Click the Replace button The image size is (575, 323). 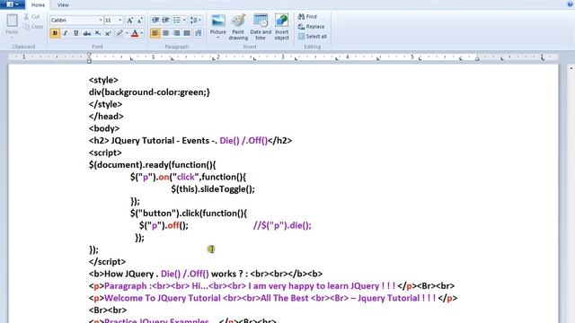[312, 26]
